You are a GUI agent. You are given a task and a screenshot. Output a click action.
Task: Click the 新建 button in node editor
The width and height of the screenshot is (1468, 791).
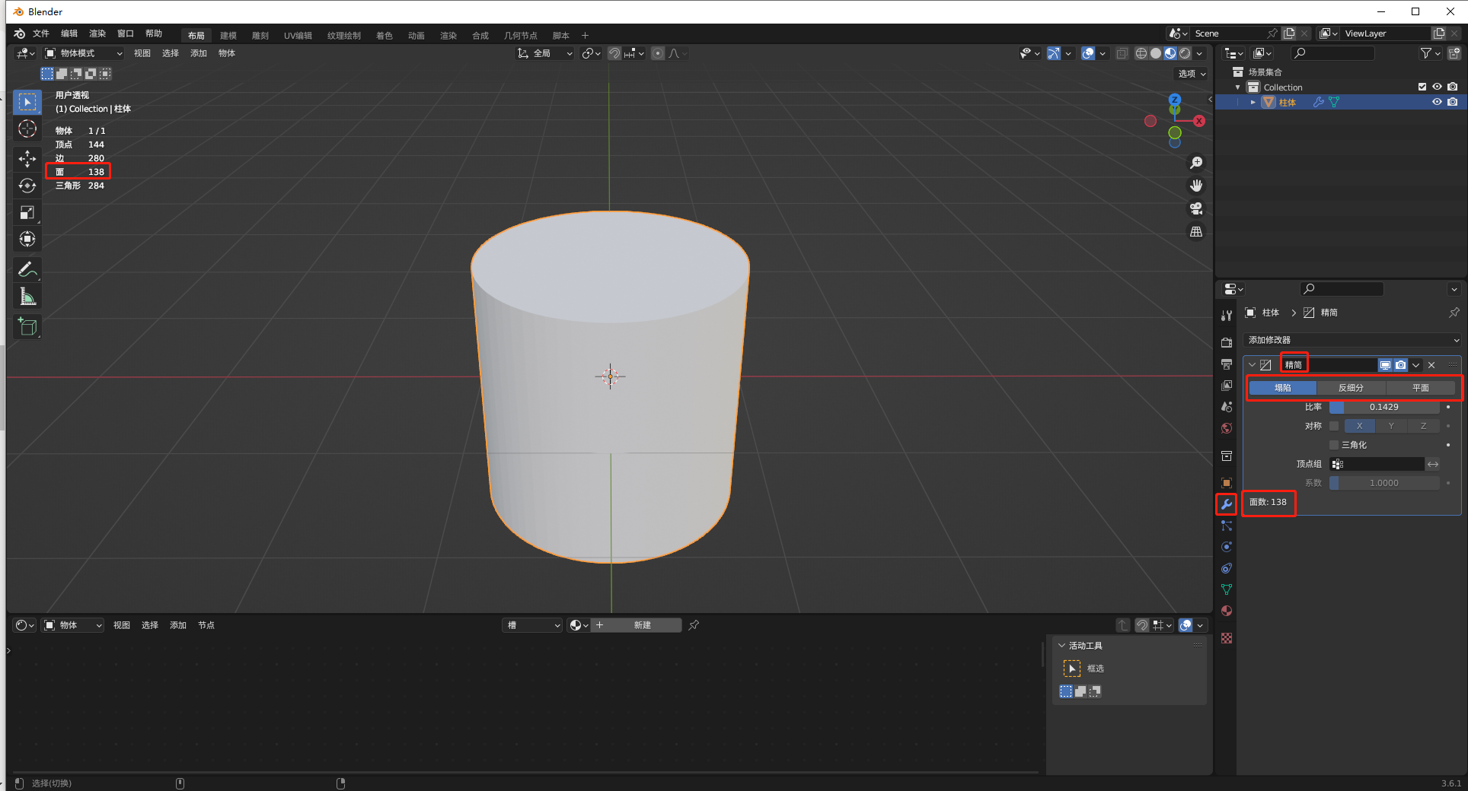tap(642, 625)
